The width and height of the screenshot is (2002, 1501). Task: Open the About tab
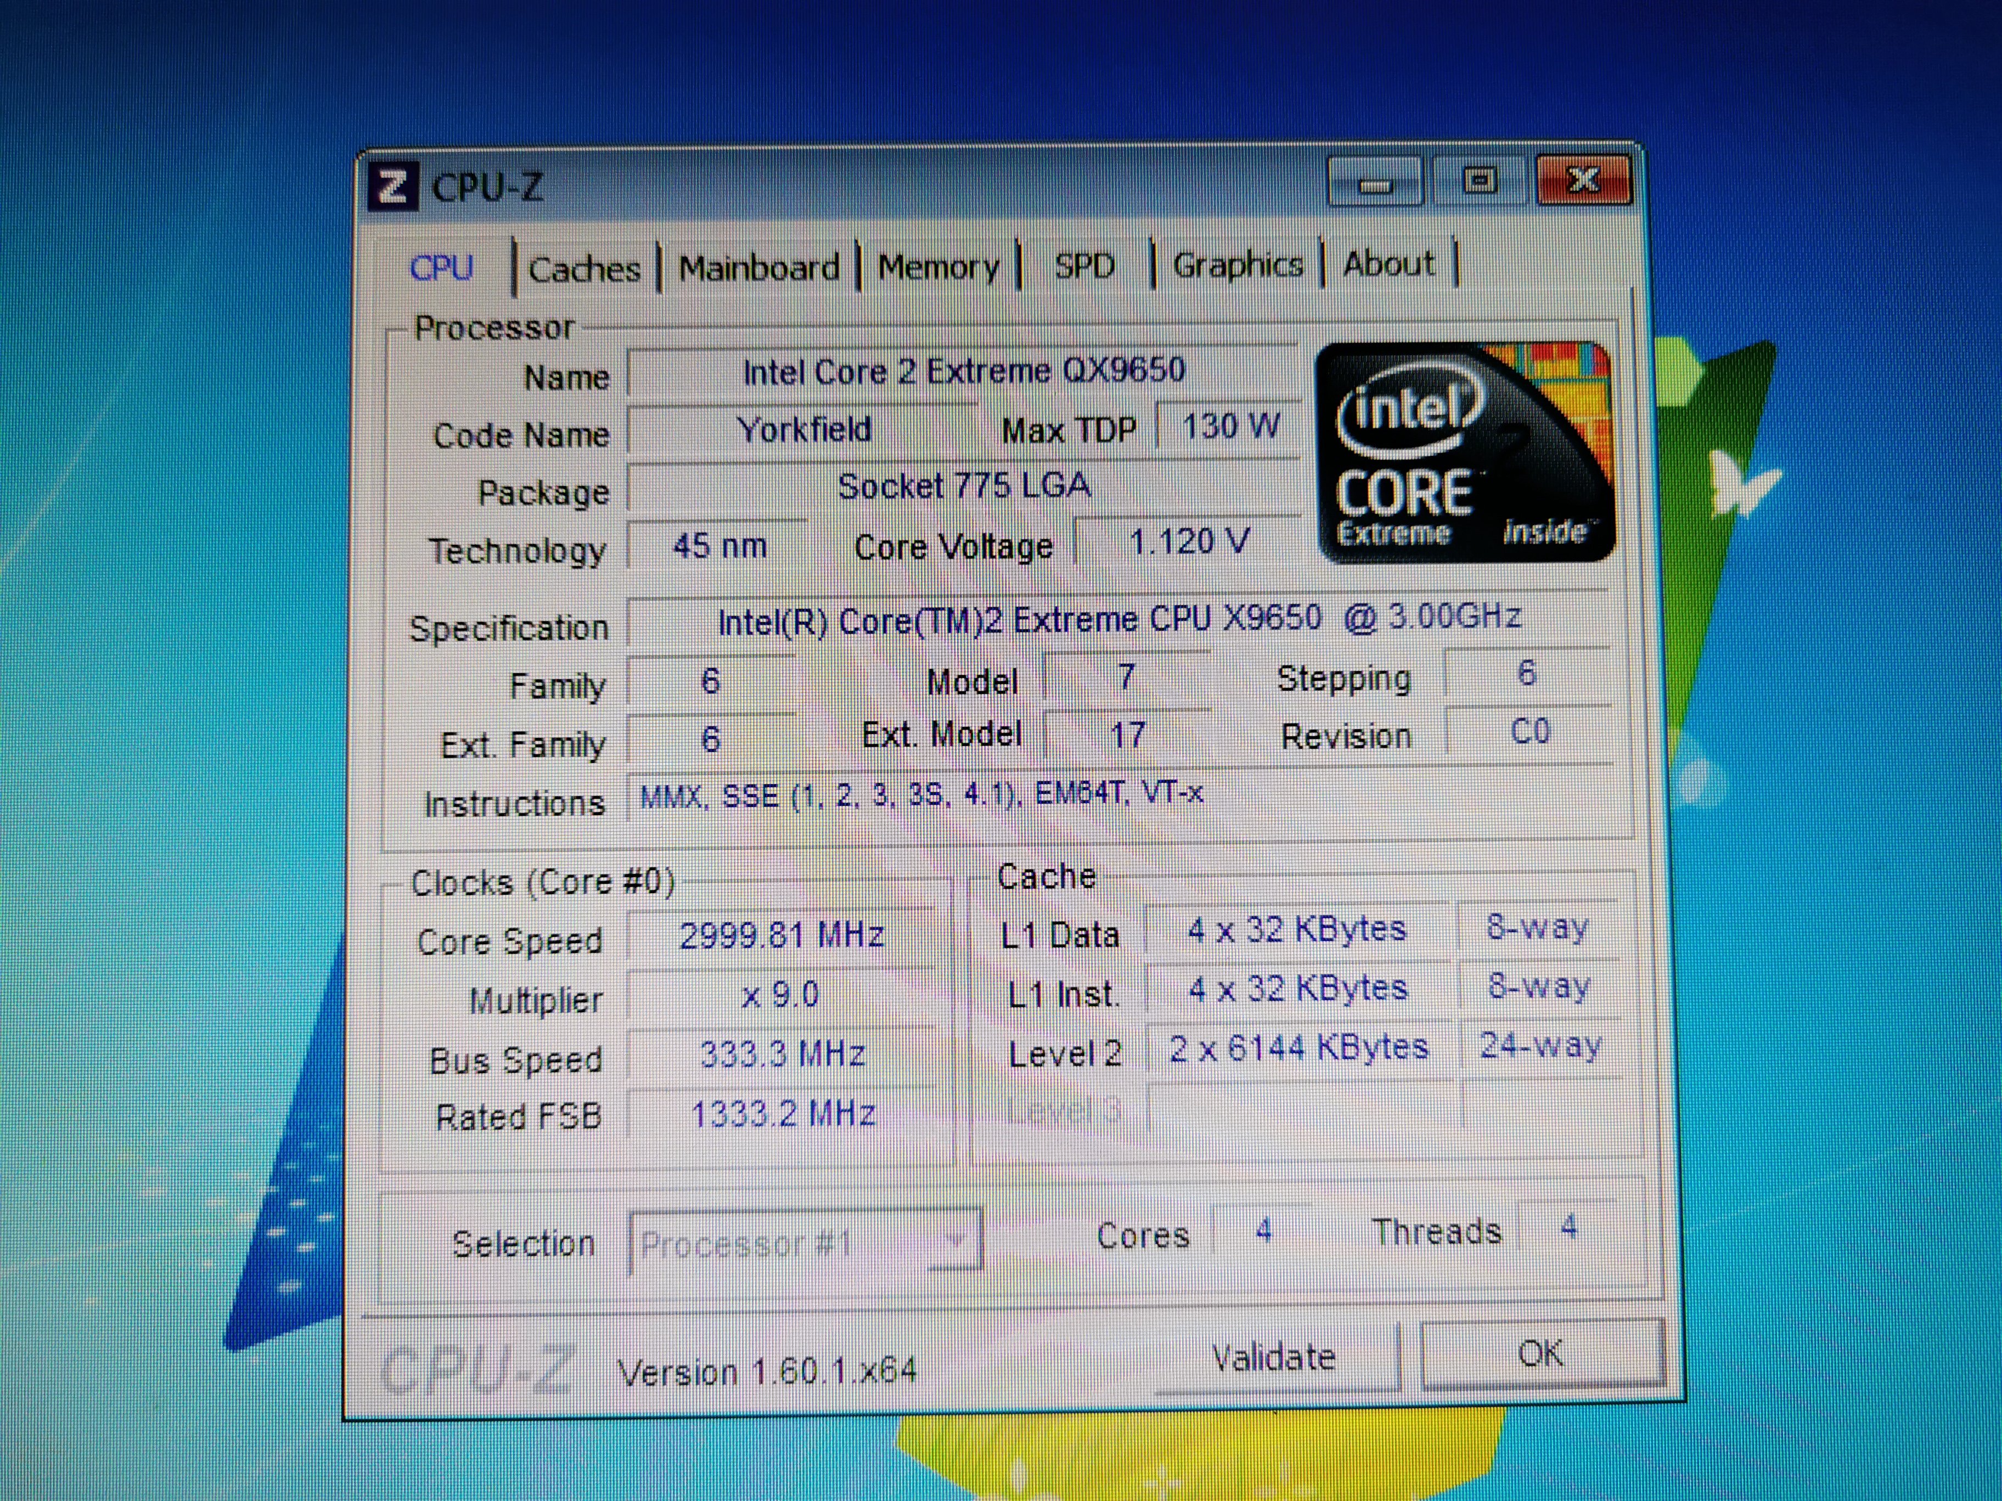(1387, 264)
